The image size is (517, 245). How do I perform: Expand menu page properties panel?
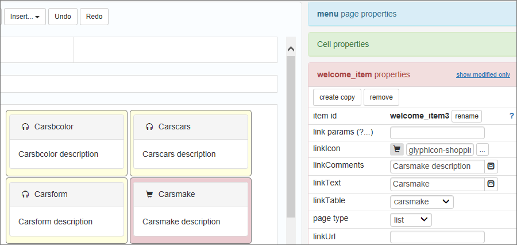(x=411, y=14)
